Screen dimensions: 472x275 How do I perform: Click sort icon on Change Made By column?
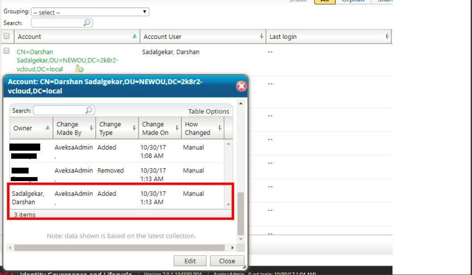[92, 128]
